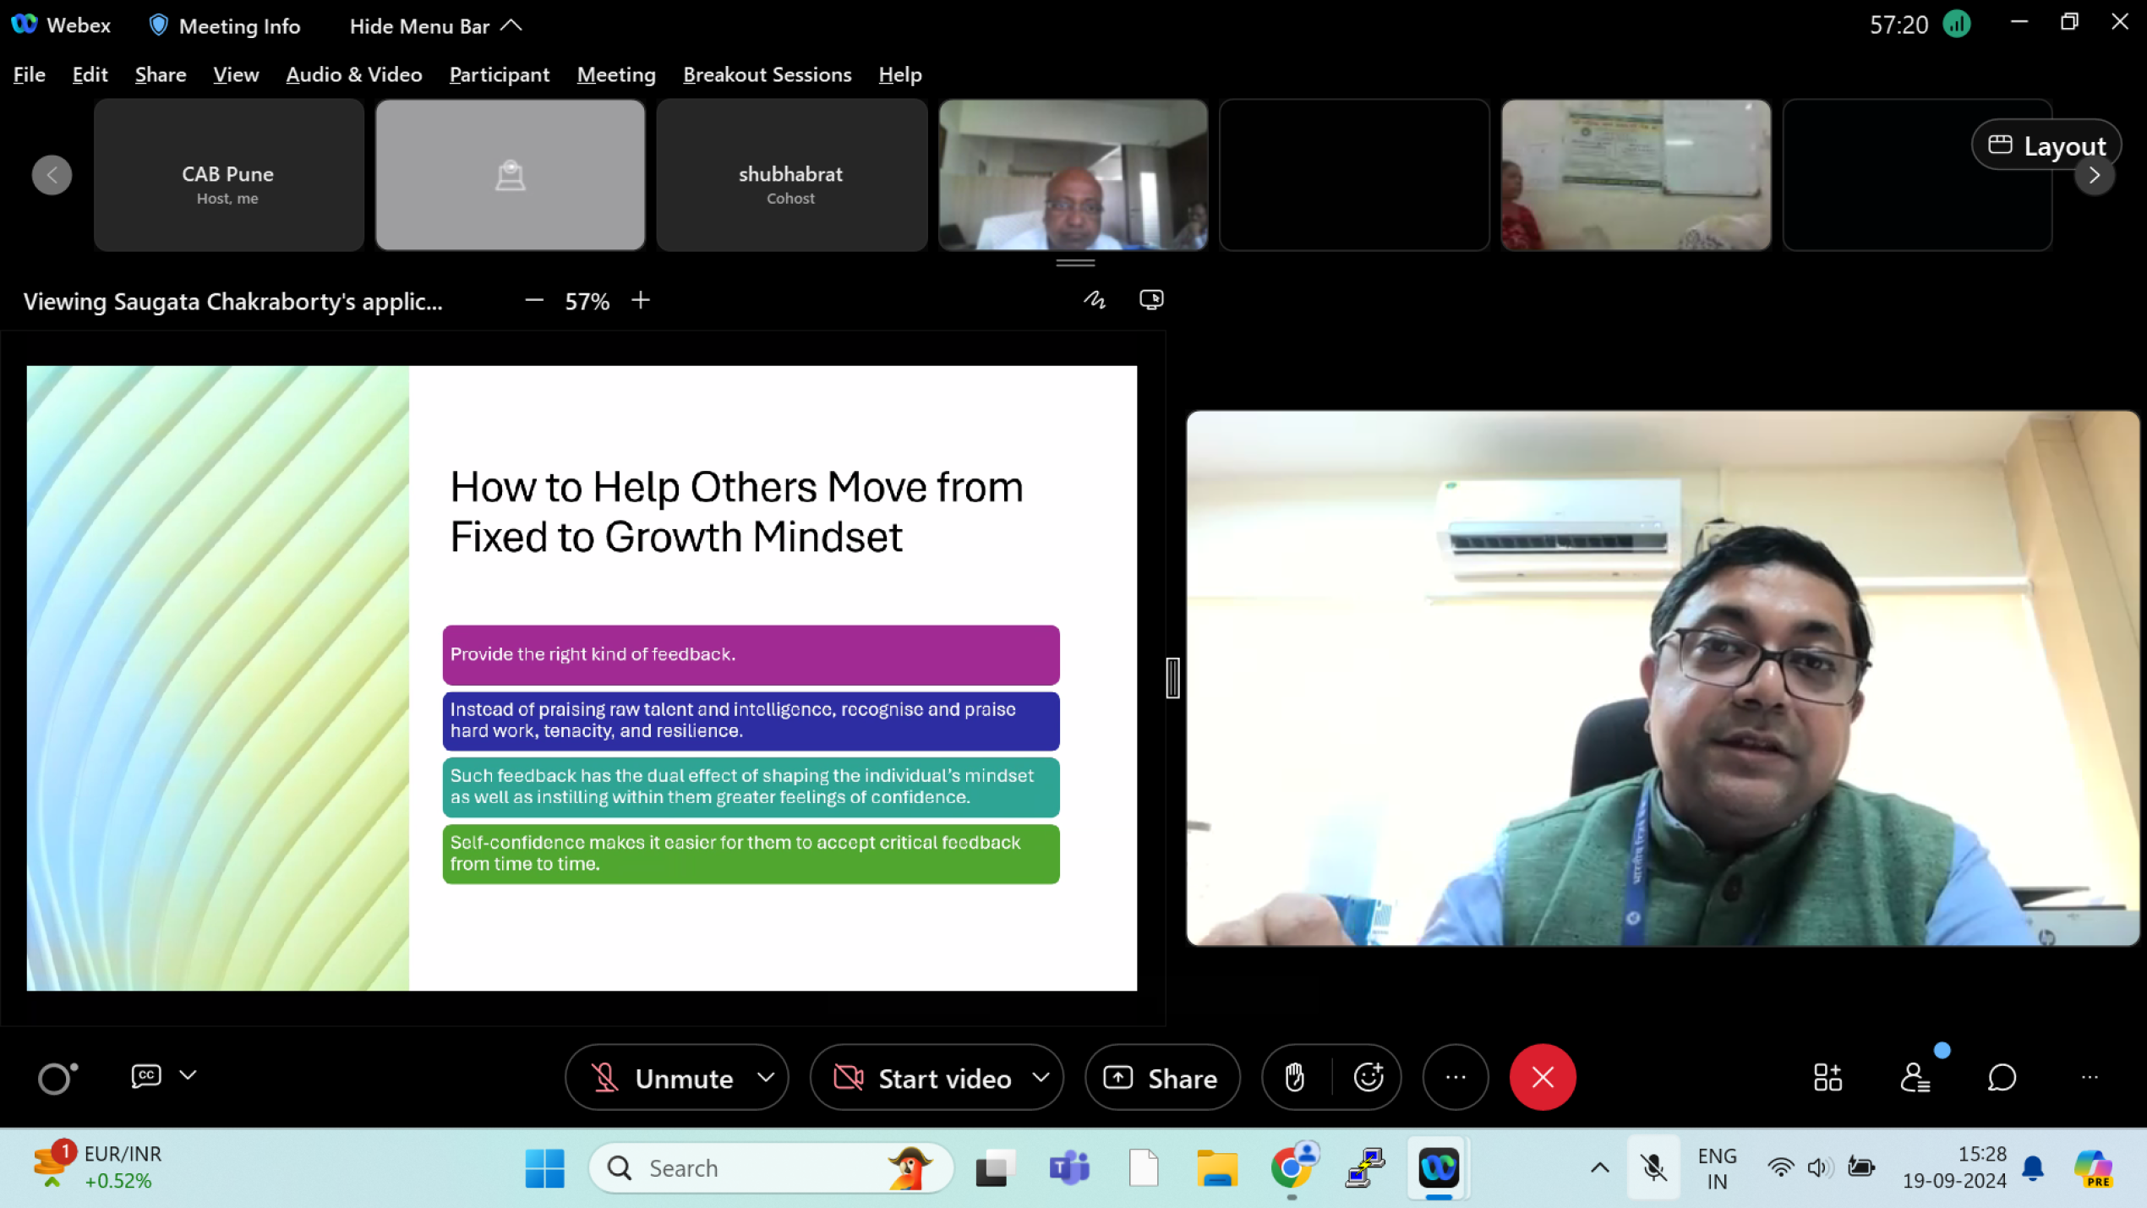The width and height of the screenshot is (2147, 1208).
Task: Toggle closed captions CC button
Action: [146, 1075]
